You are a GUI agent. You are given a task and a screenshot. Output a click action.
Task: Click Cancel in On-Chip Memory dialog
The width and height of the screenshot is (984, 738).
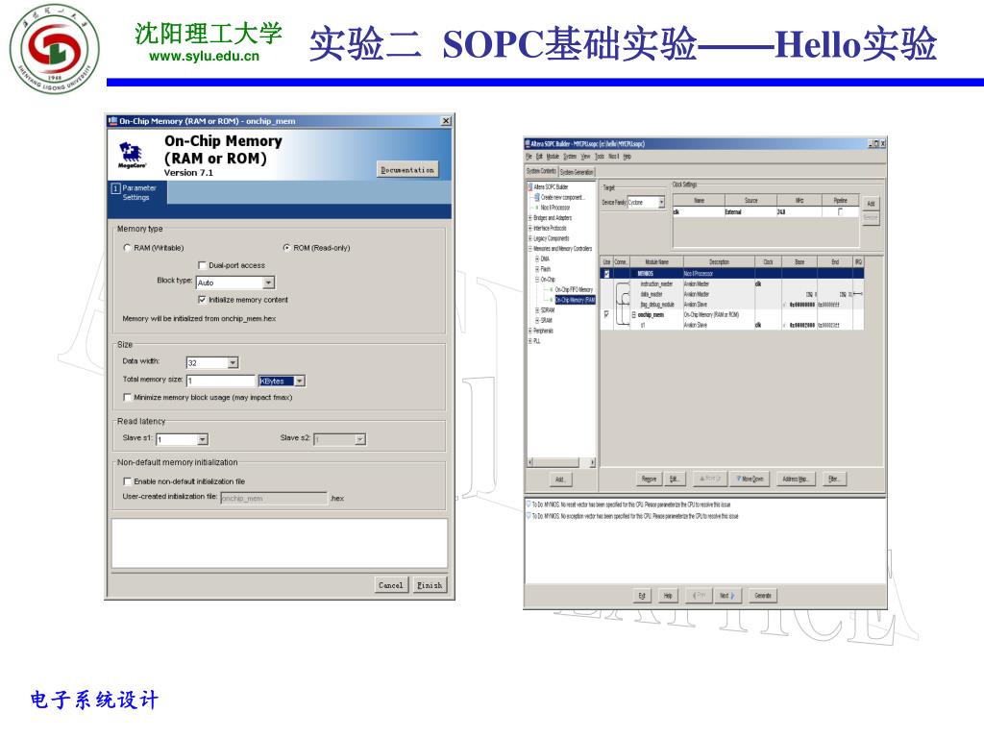391,585
